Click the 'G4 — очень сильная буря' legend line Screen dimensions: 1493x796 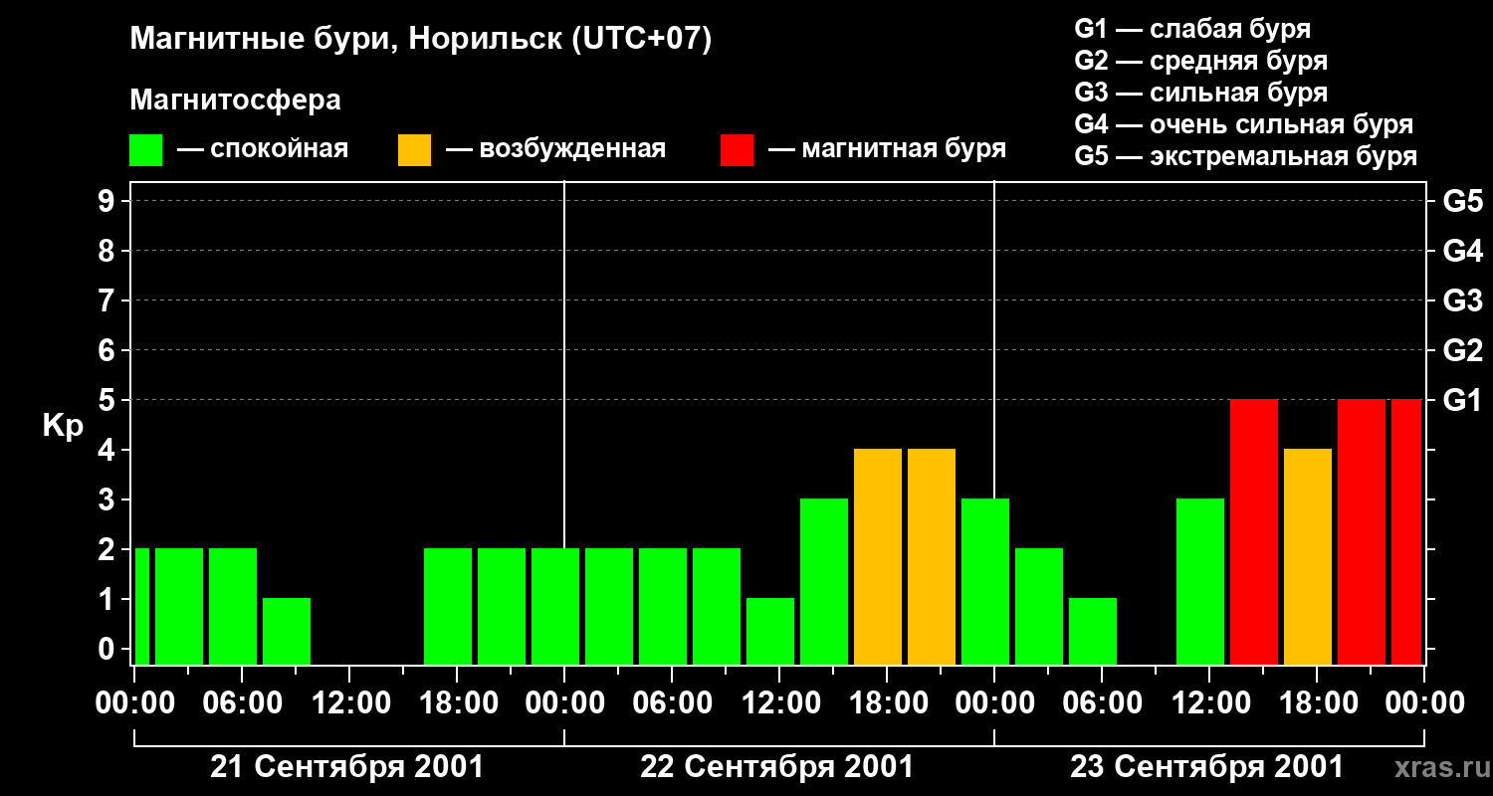click(1244, 124)
